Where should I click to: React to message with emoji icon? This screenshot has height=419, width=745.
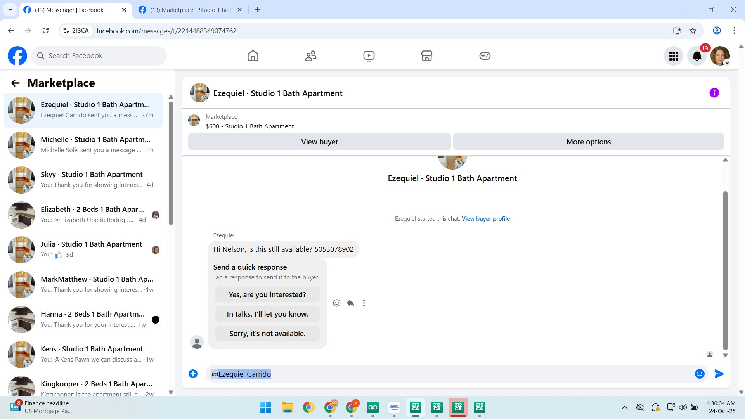coord(337,303)
